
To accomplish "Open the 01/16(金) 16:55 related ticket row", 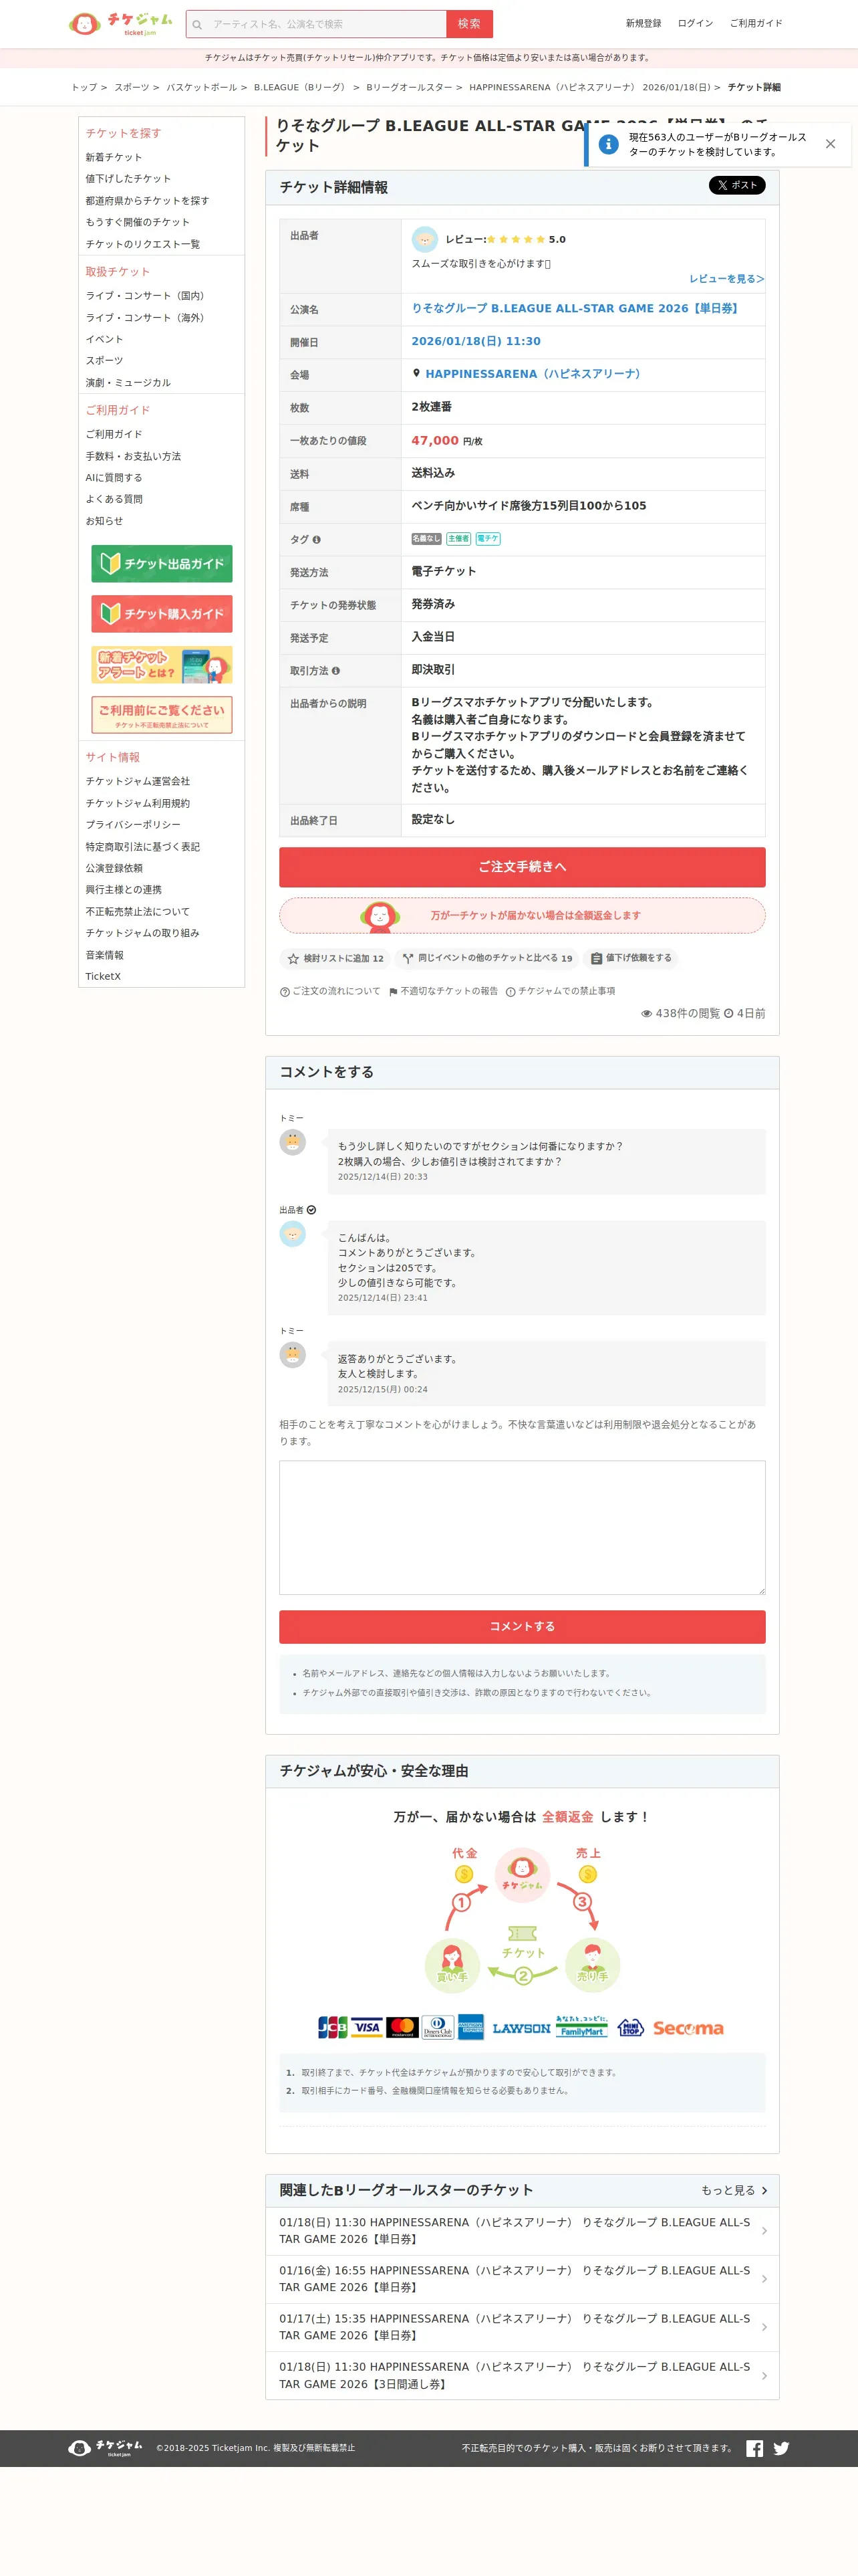I will [523, 2279].
